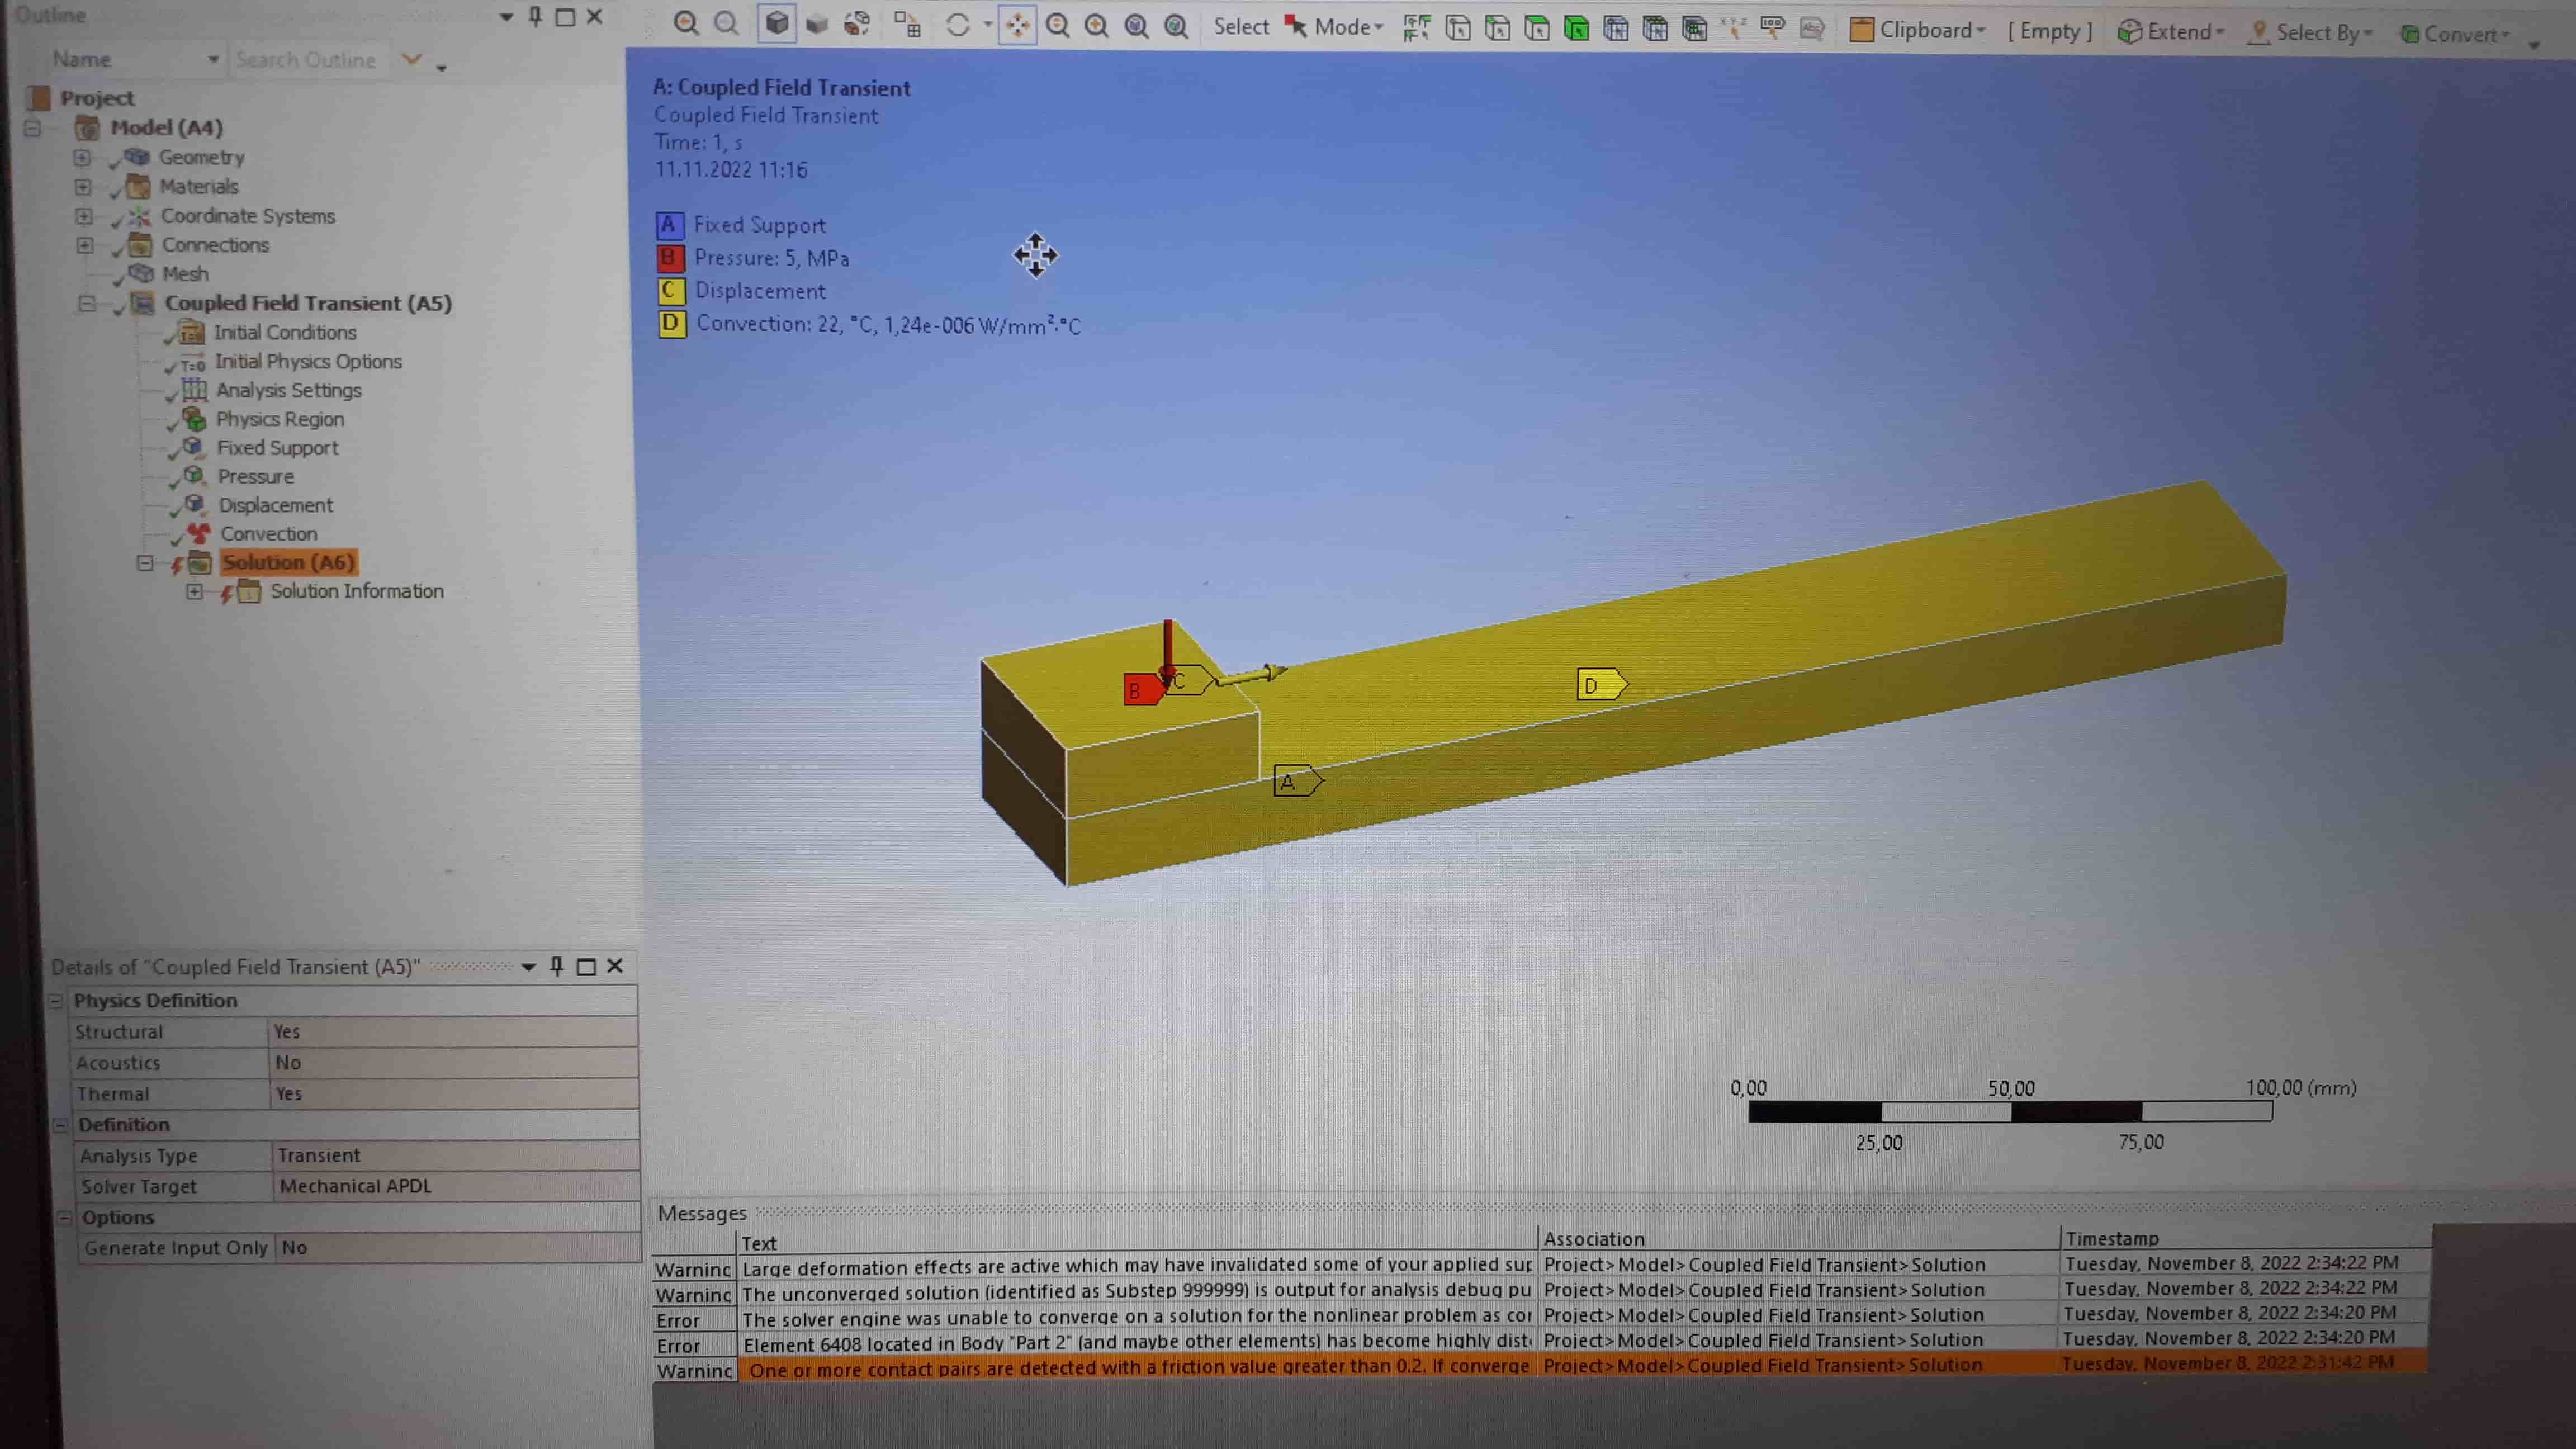
Task: Expand the Solution Information node
Action: (x=195, y=592)
